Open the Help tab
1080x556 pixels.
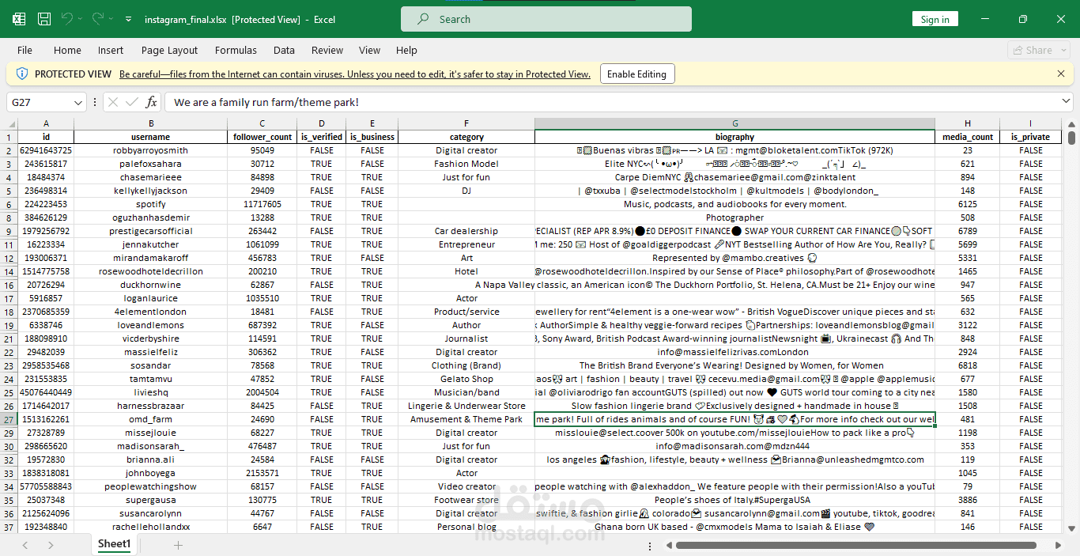tap(406, 50)
